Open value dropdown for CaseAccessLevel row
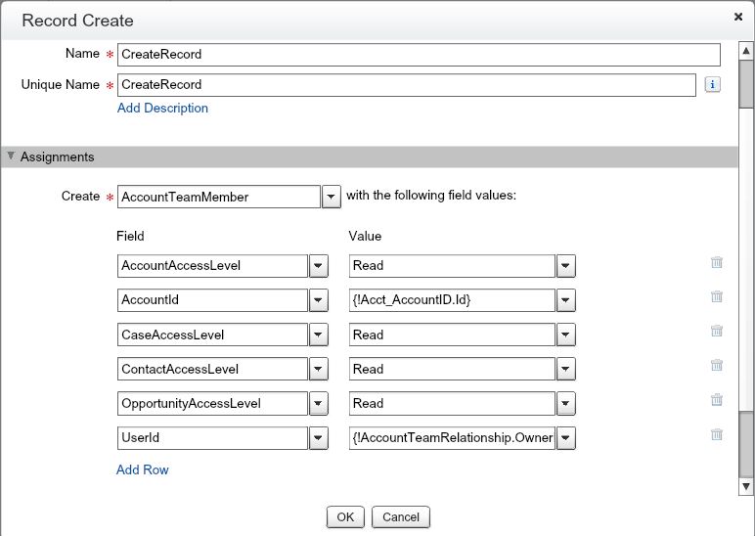The image size is (755, 536). pos(566,335)
